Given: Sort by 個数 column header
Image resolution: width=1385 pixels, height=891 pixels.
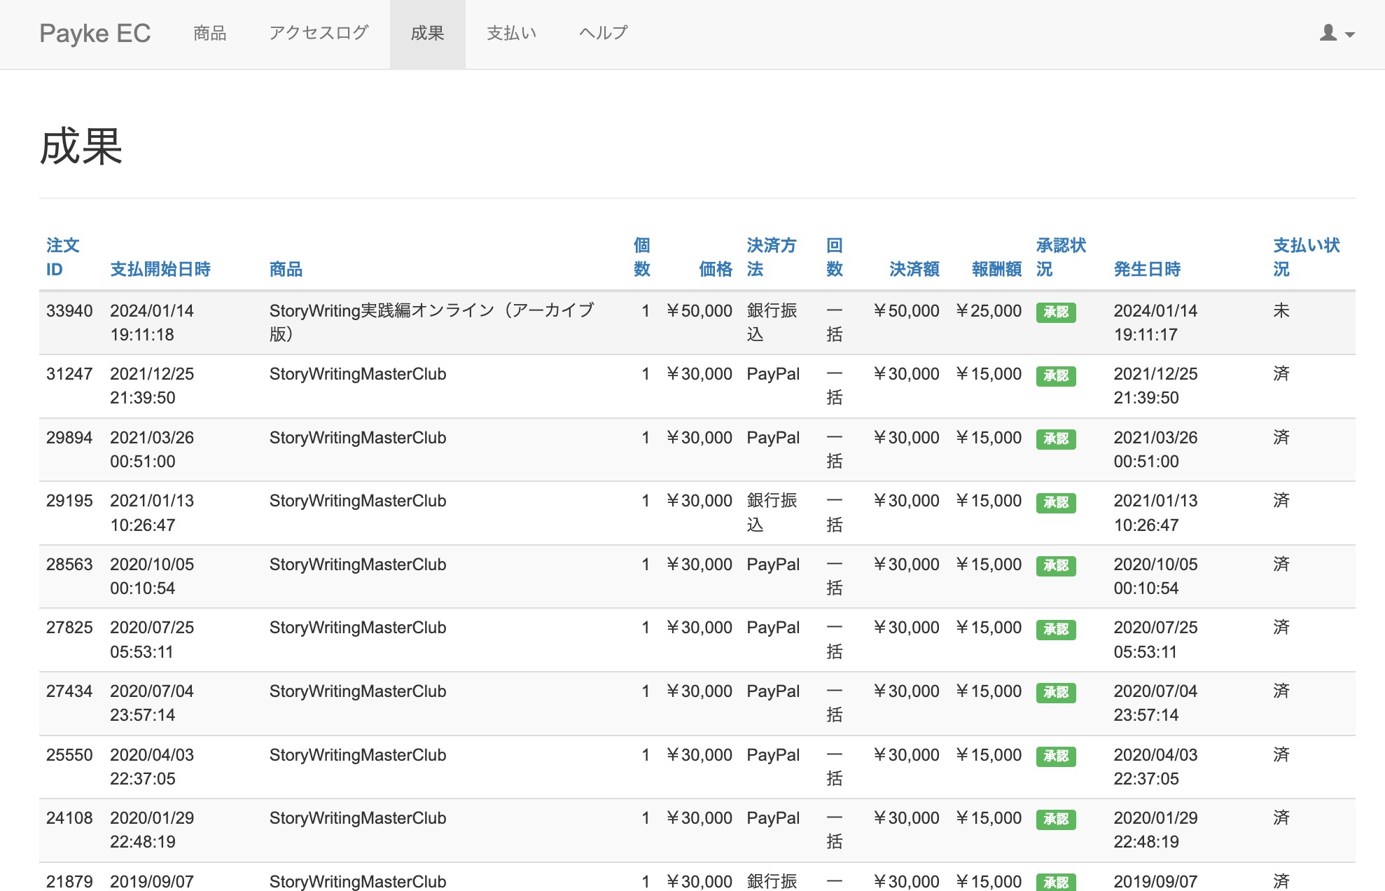Looking at the screenshot, I should point(642,257).
